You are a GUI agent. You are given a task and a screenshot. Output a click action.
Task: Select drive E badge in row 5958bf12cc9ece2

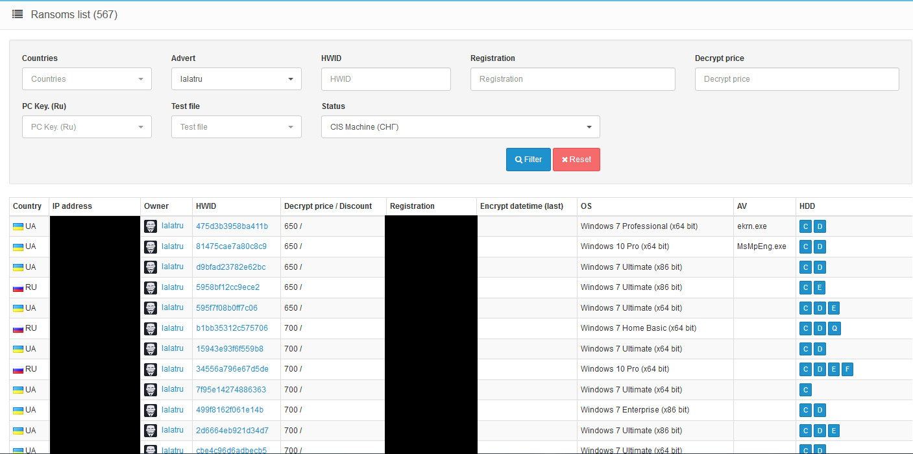820,288
